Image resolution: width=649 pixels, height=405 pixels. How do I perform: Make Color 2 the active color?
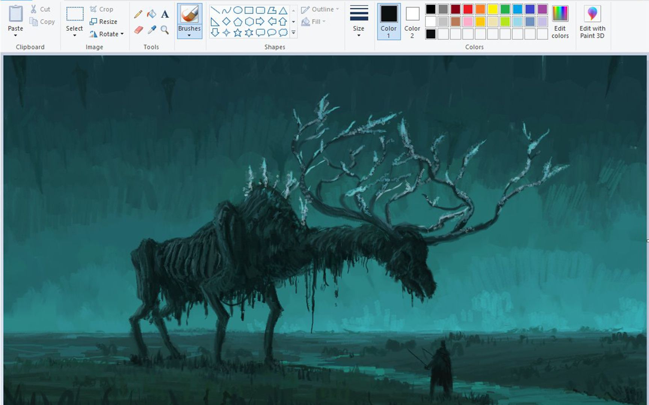tap(412, 22)
